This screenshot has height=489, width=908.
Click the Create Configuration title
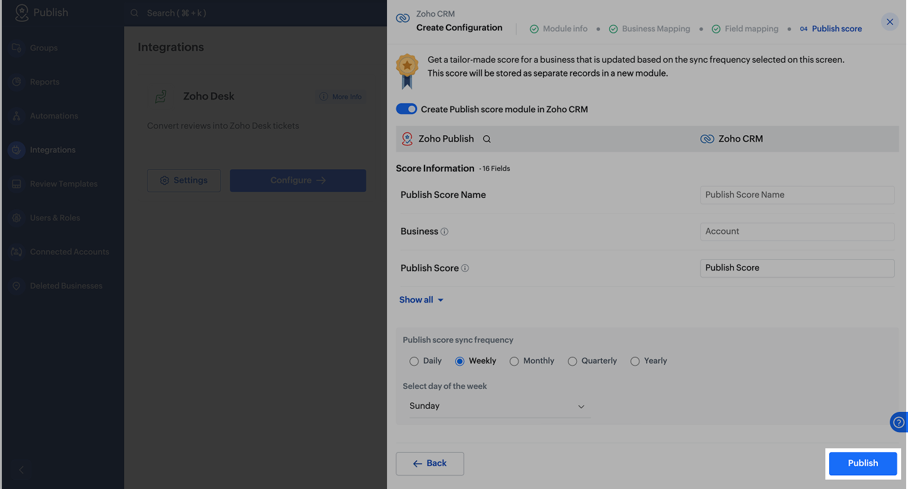click(x=460, y=28)
